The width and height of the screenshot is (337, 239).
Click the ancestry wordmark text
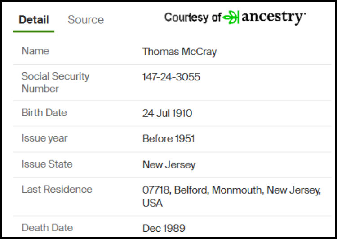pyautogui.click(x=273, y=17)
